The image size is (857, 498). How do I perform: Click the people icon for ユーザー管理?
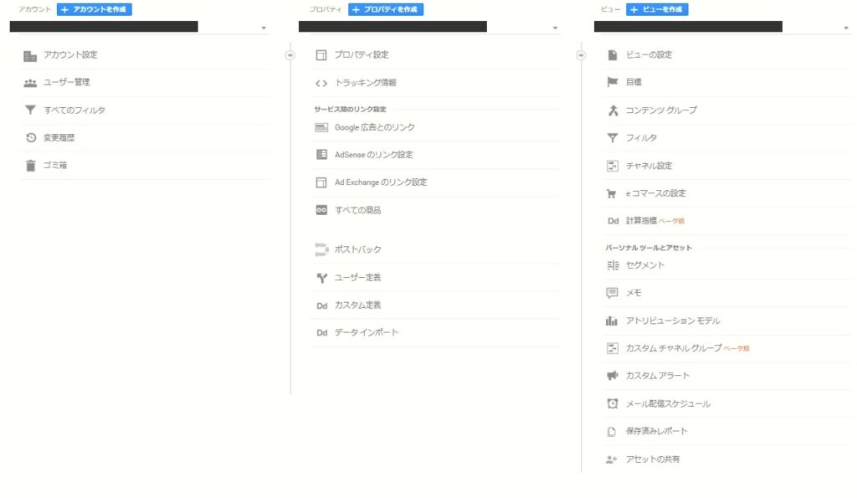click(31, 83)
